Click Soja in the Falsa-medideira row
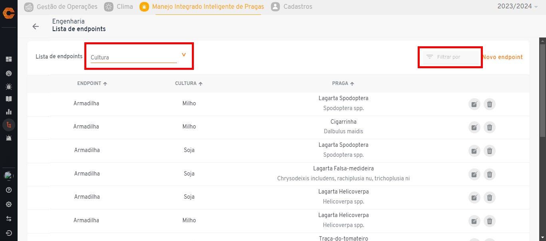The width and height of the screenshot is (546, 241). 189,174
